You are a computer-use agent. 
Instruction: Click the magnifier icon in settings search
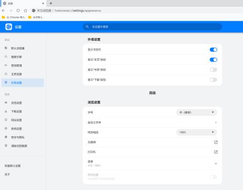(x=87, y=27)
